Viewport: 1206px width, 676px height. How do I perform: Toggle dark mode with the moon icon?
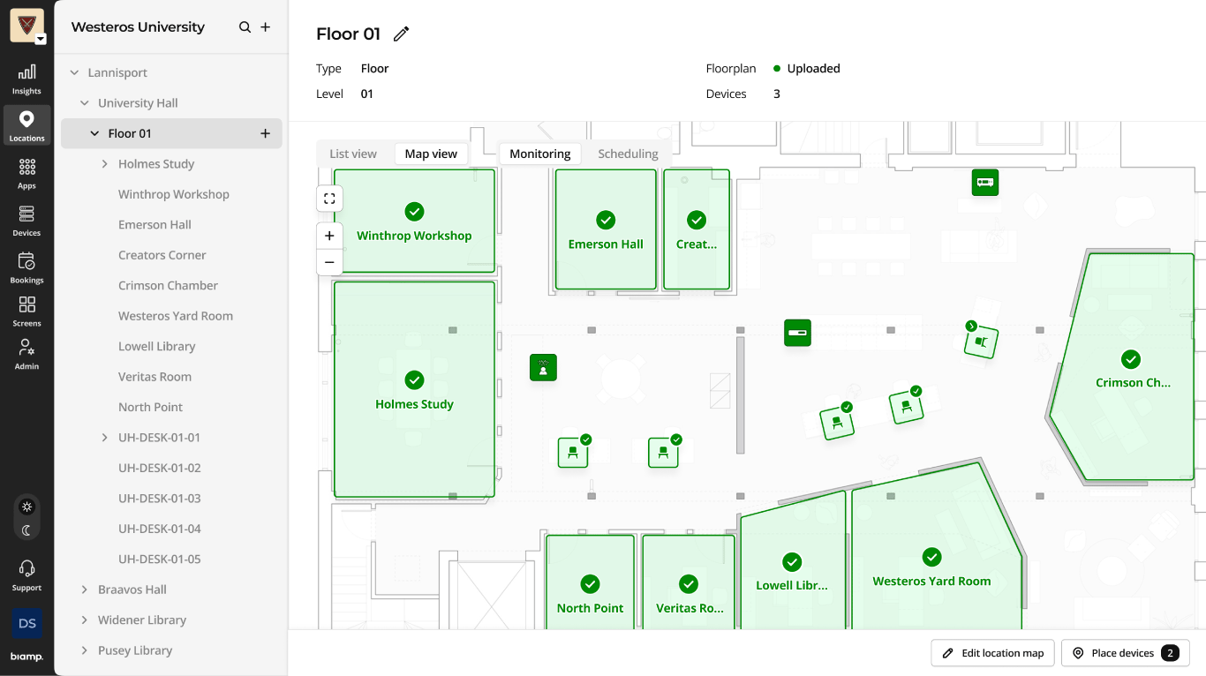tap(26, 530)
